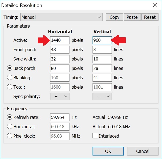Focus the horizontal Active field showing 1440
The image size is (162, 159).
click(x=60, y=40)
